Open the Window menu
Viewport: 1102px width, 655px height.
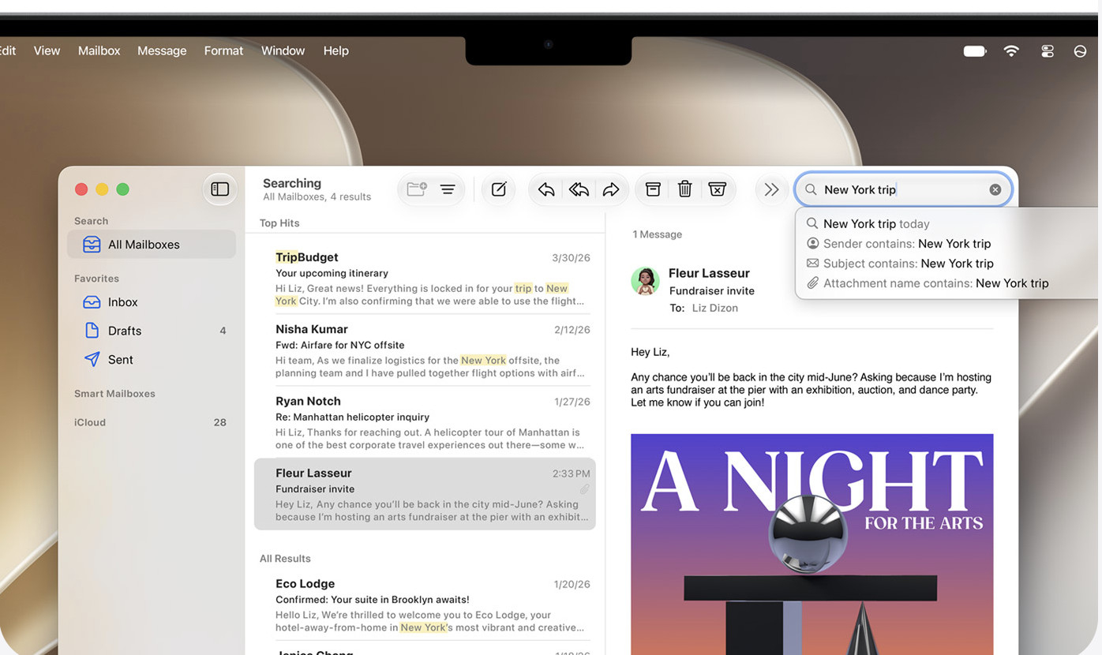coord(283,51)
